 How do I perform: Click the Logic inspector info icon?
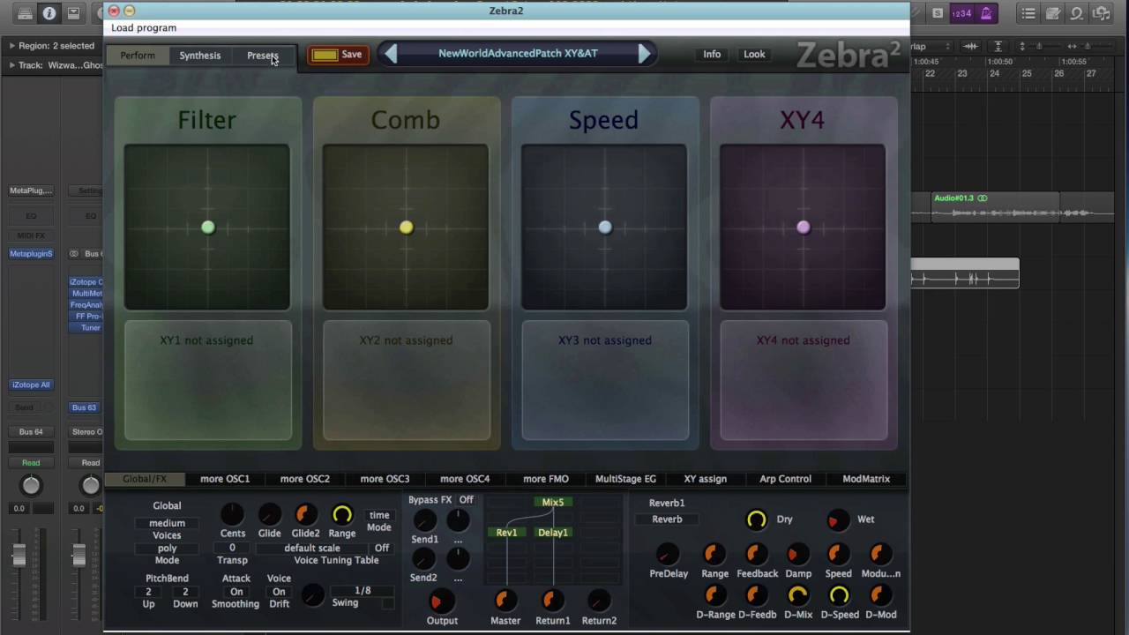pyautogui.click(x=49, y=13)
